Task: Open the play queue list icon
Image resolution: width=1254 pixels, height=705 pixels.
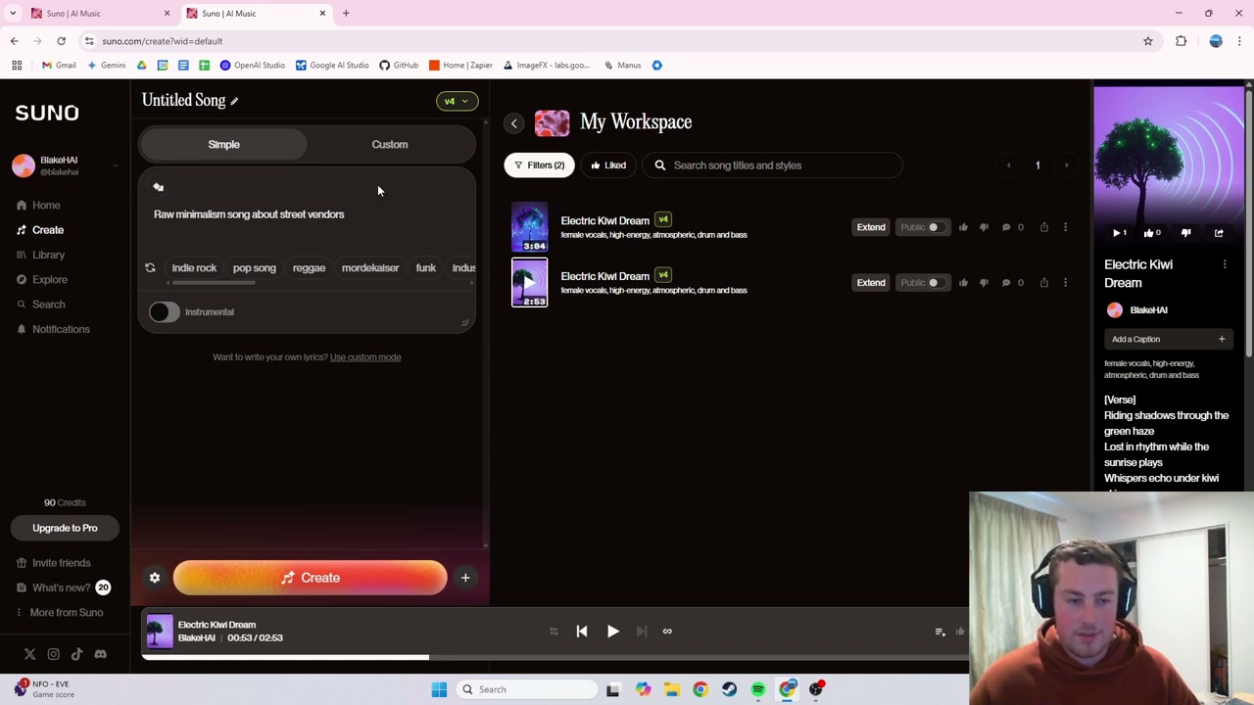Action: pos(940,632)
